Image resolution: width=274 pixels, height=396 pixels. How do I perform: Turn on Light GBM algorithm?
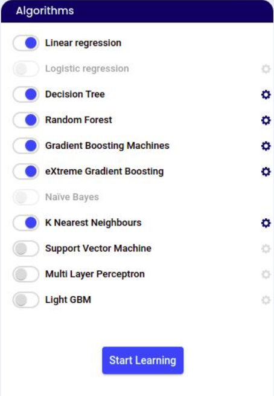point(26,300)
